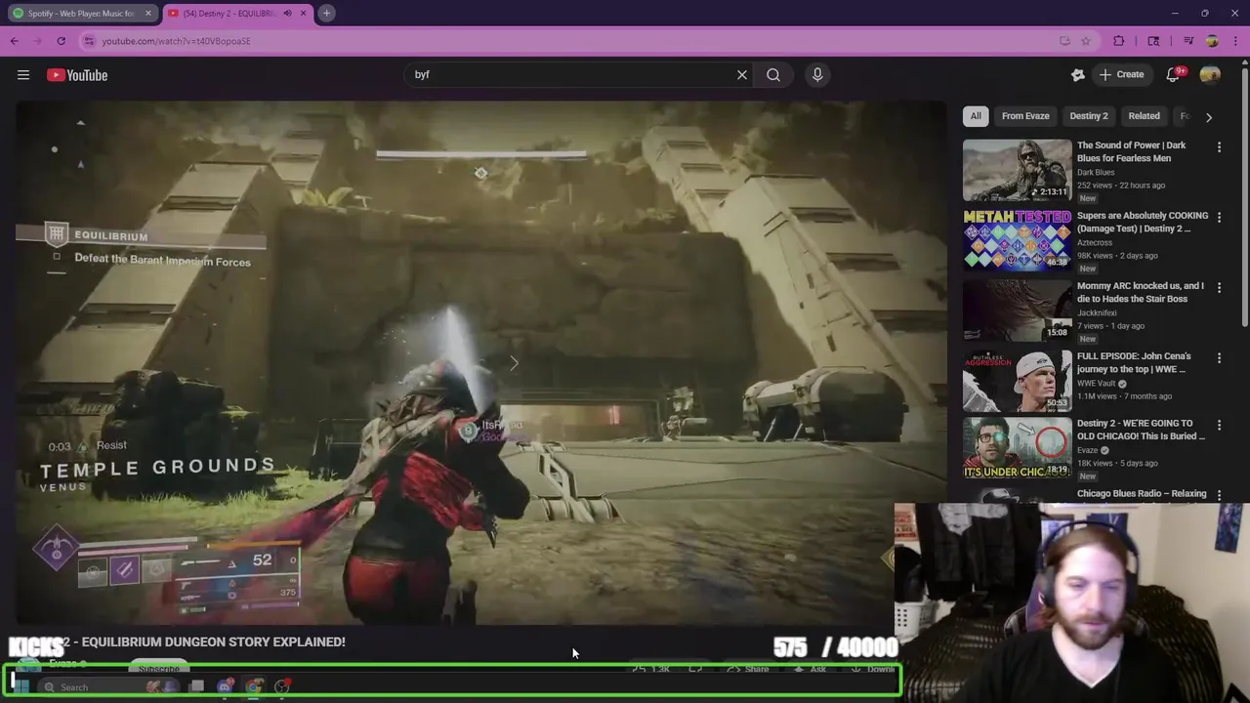
Task: Open the account avatar menu
Action: point(1210,75)
